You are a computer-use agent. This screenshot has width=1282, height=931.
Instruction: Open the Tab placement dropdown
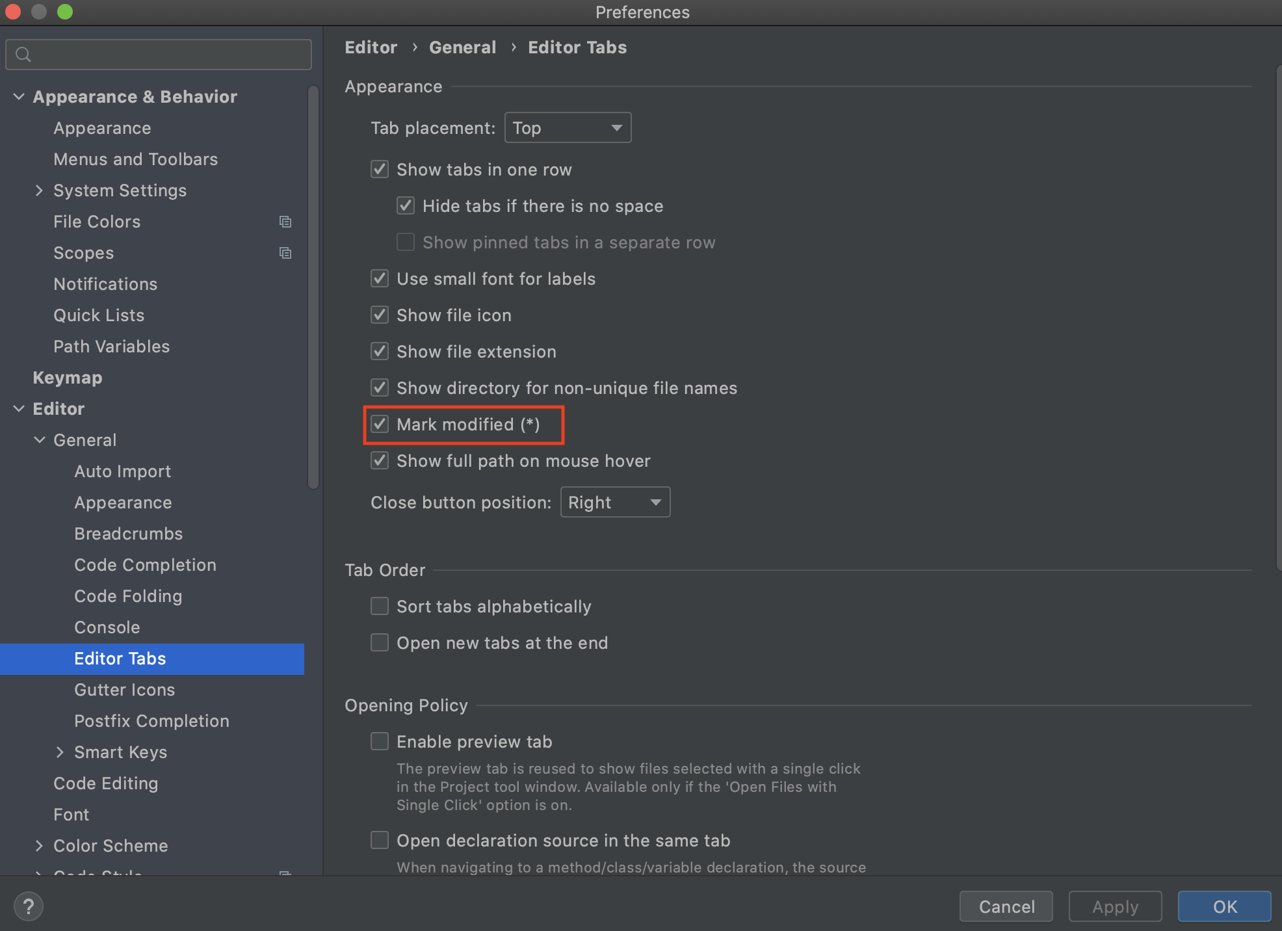pyautogui.click(x=567, y=128)
